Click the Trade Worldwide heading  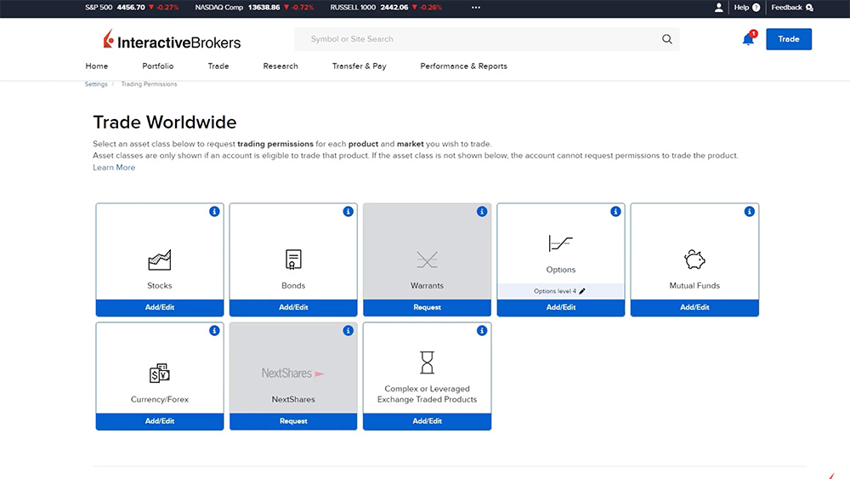coord(165,122)
